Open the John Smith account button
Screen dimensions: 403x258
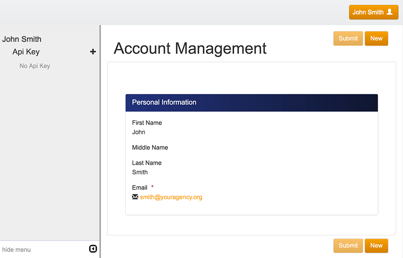373,12
